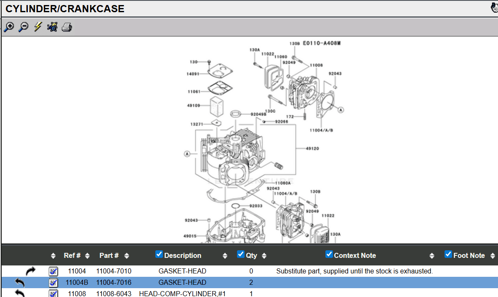The image size is (498, 297).
Task: Toggle the Qty column checkbox
Action: [x=241, y=254]
